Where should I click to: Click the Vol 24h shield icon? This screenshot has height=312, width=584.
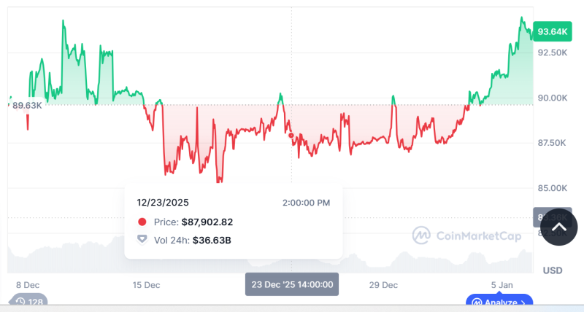[x=142, y=240]
